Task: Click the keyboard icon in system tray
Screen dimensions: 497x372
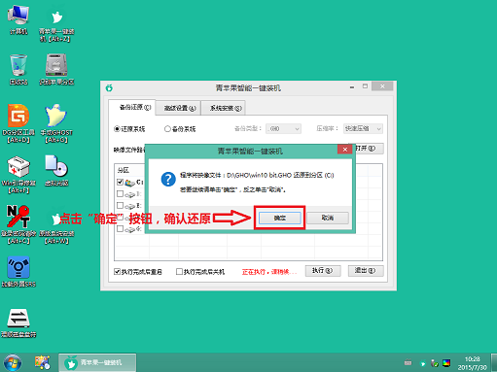Action: (408, 363)
